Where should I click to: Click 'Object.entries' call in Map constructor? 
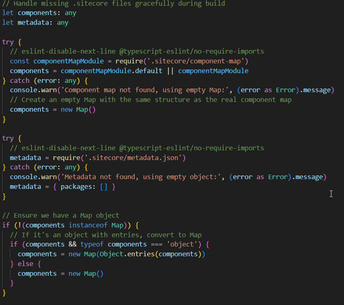coord(127,254)
